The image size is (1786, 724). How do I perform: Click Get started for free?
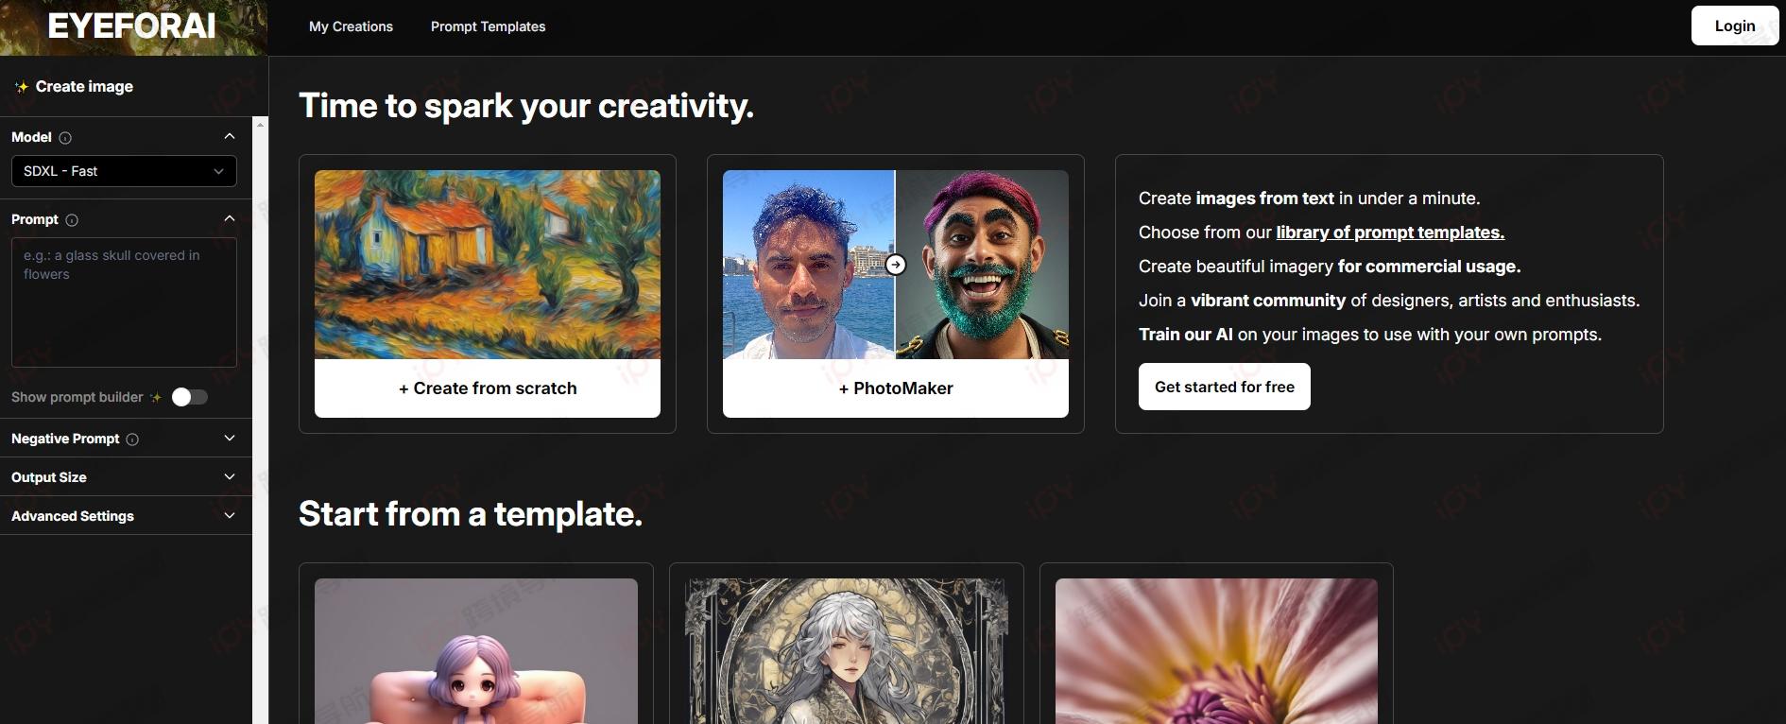1224,387
